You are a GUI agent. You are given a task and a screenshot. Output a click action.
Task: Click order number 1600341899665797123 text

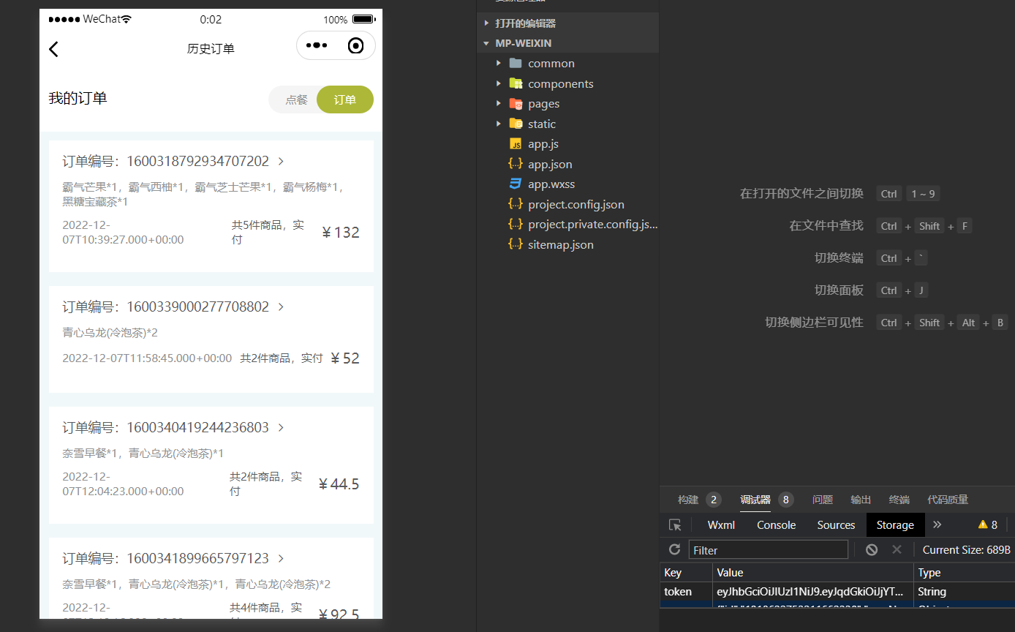198,558
